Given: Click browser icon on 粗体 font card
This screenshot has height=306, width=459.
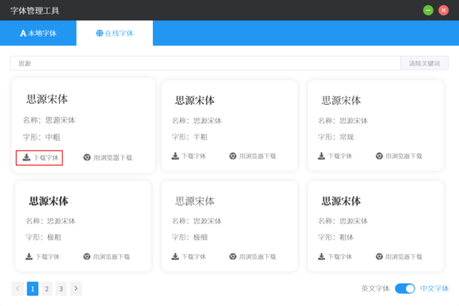Looking at the screenshot, I should click(x=379, y=257).
